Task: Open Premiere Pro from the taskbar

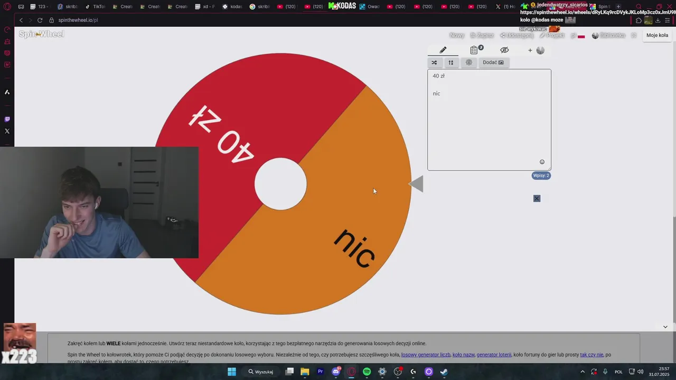Action: click(x=320, y=372)
